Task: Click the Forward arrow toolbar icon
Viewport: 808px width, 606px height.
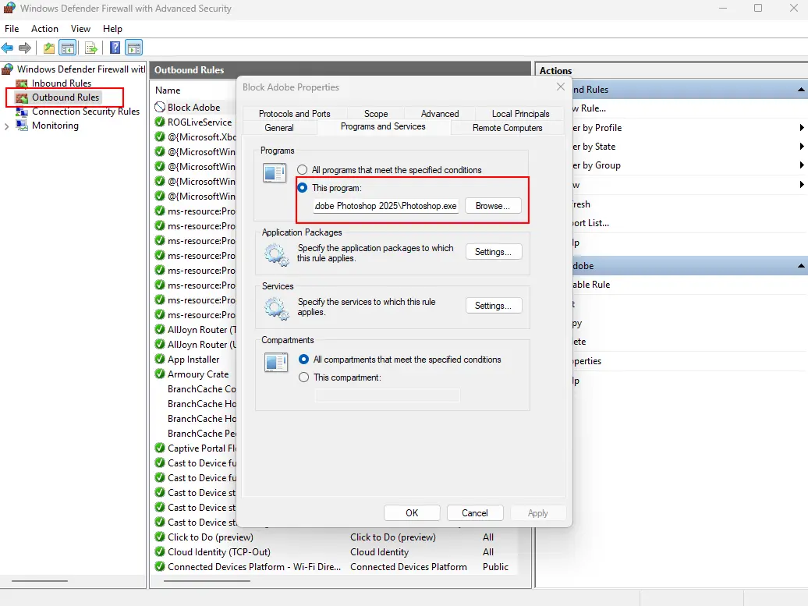Action: pyautogui.click(x=26, y=48)
